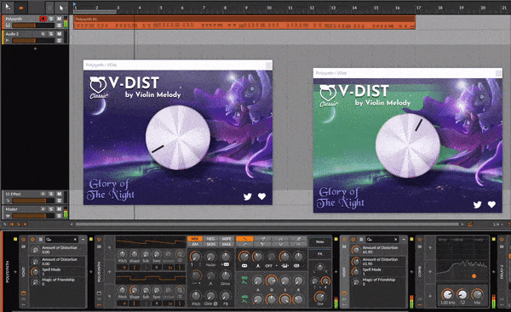Select the pointer tool in the arranger toolbar
The image size is (511, 312).
pos(61,7)
